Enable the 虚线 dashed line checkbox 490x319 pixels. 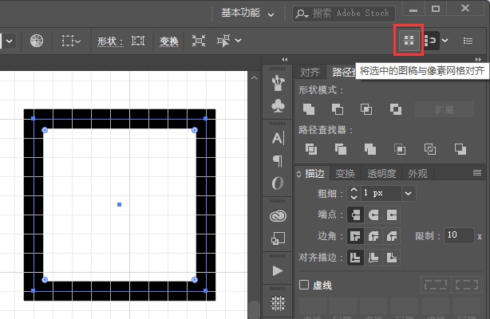[304, 285]
